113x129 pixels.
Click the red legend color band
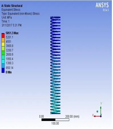pyautogui.click(x=3, y=36)
